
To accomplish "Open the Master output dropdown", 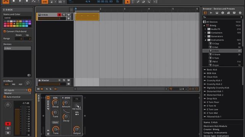I will [17, 93].
